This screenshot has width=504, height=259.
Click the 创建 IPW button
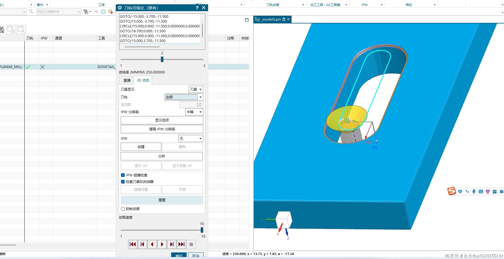141,147
